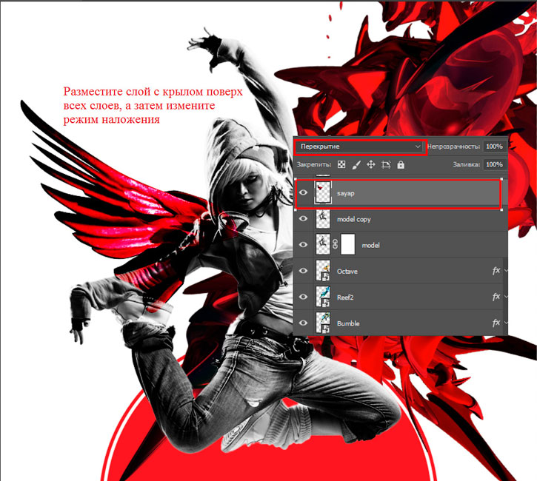Select the Reef2 layer
The image size is (537, 481).
[x=401, y=297]
